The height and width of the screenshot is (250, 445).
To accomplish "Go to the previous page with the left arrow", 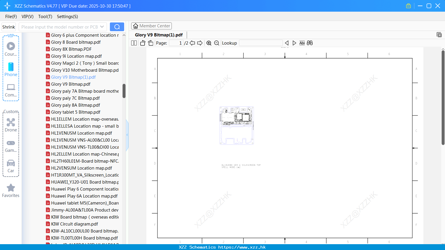I will coord(192,43).
